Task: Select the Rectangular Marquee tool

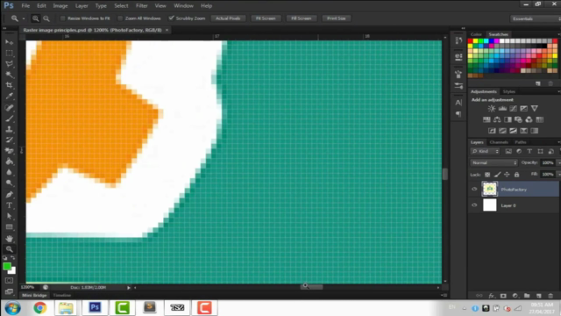Action: tap(10, 53)
